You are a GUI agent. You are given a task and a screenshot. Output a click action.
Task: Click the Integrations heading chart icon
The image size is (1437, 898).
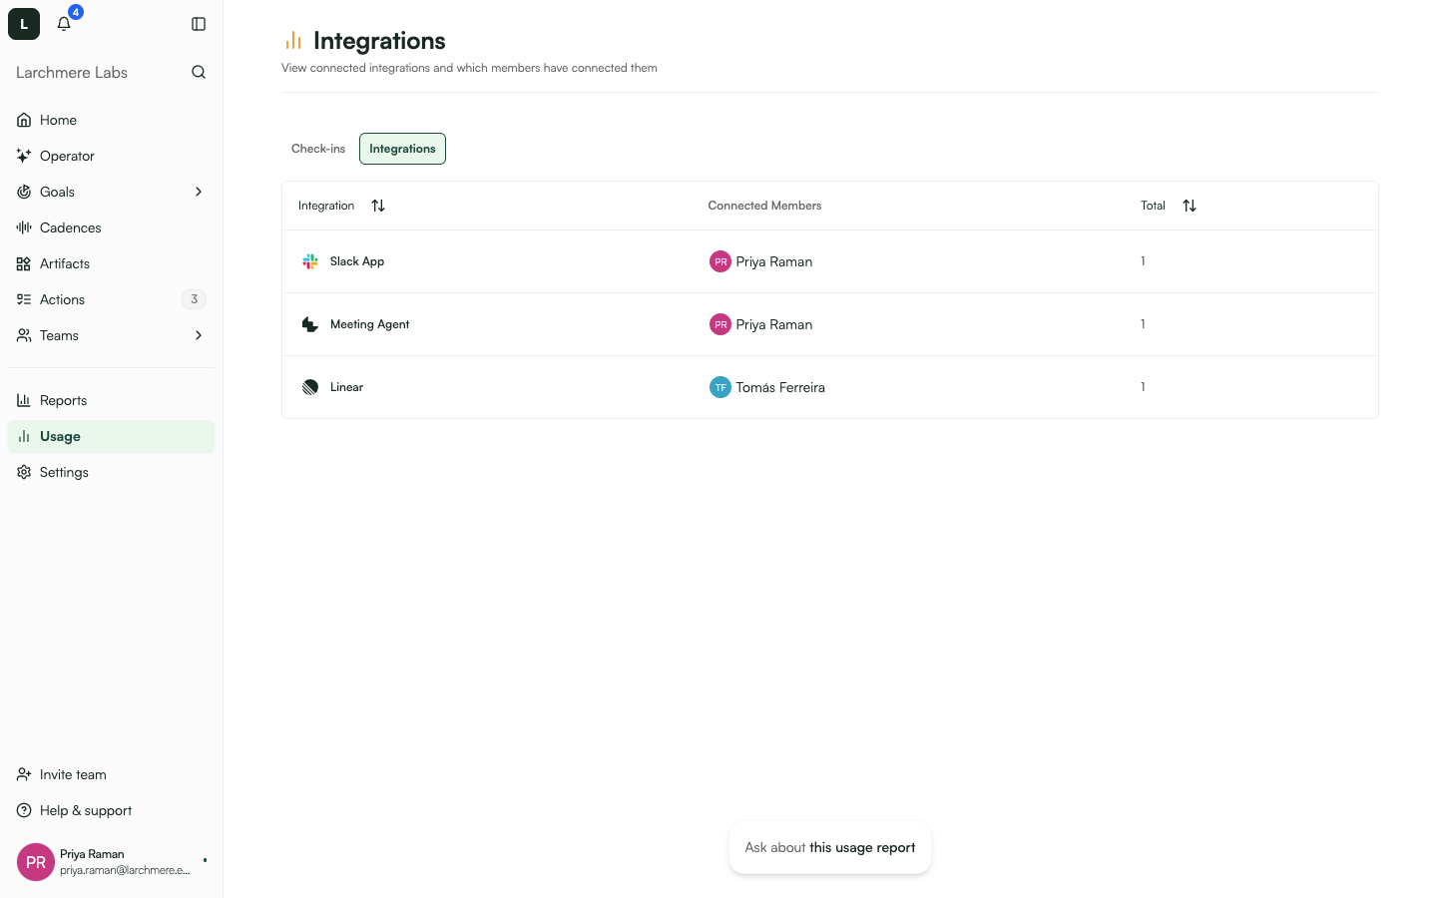[x=293, y=40]
